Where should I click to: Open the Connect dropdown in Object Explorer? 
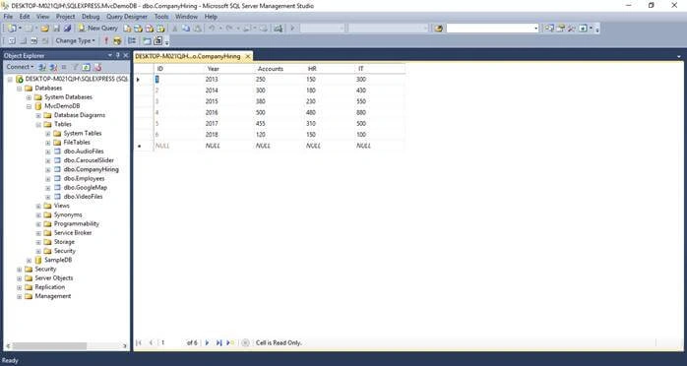[20, 67]
